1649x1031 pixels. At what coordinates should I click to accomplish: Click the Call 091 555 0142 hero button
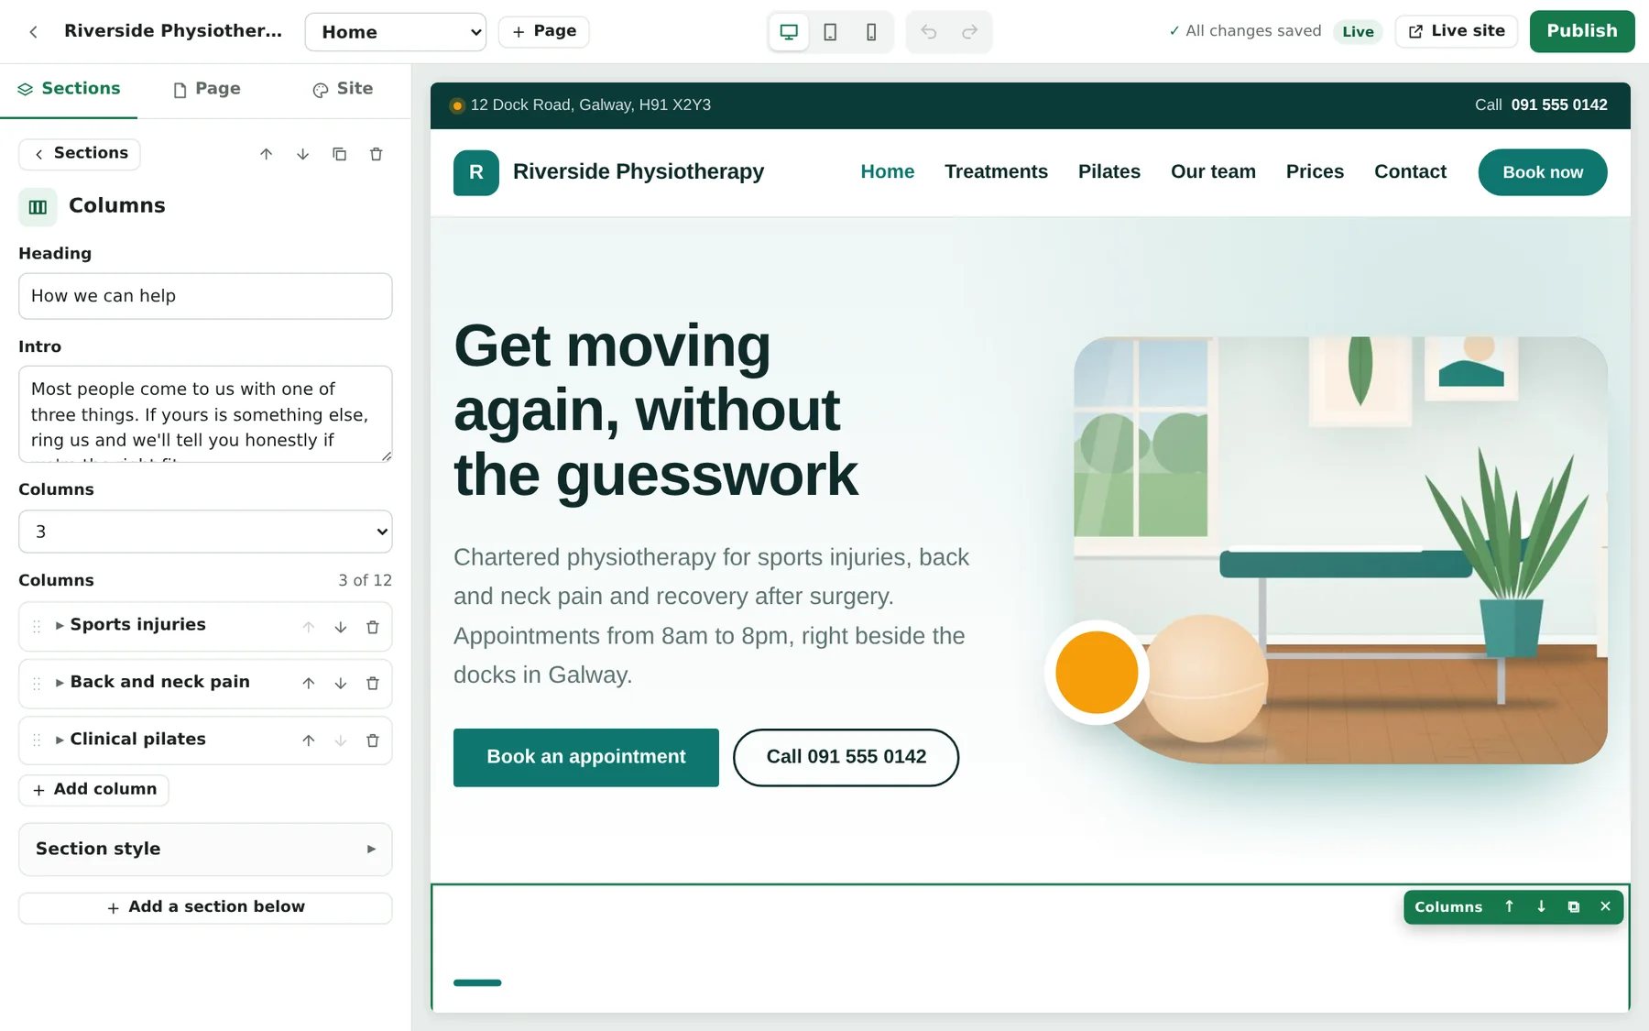point(846,758)
